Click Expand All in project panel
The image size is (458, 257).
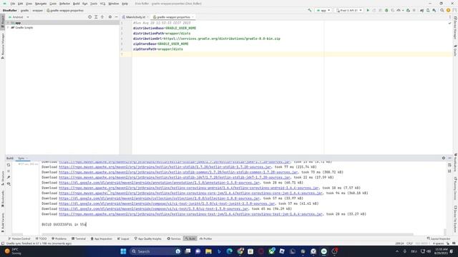click(x=96, y=17)
